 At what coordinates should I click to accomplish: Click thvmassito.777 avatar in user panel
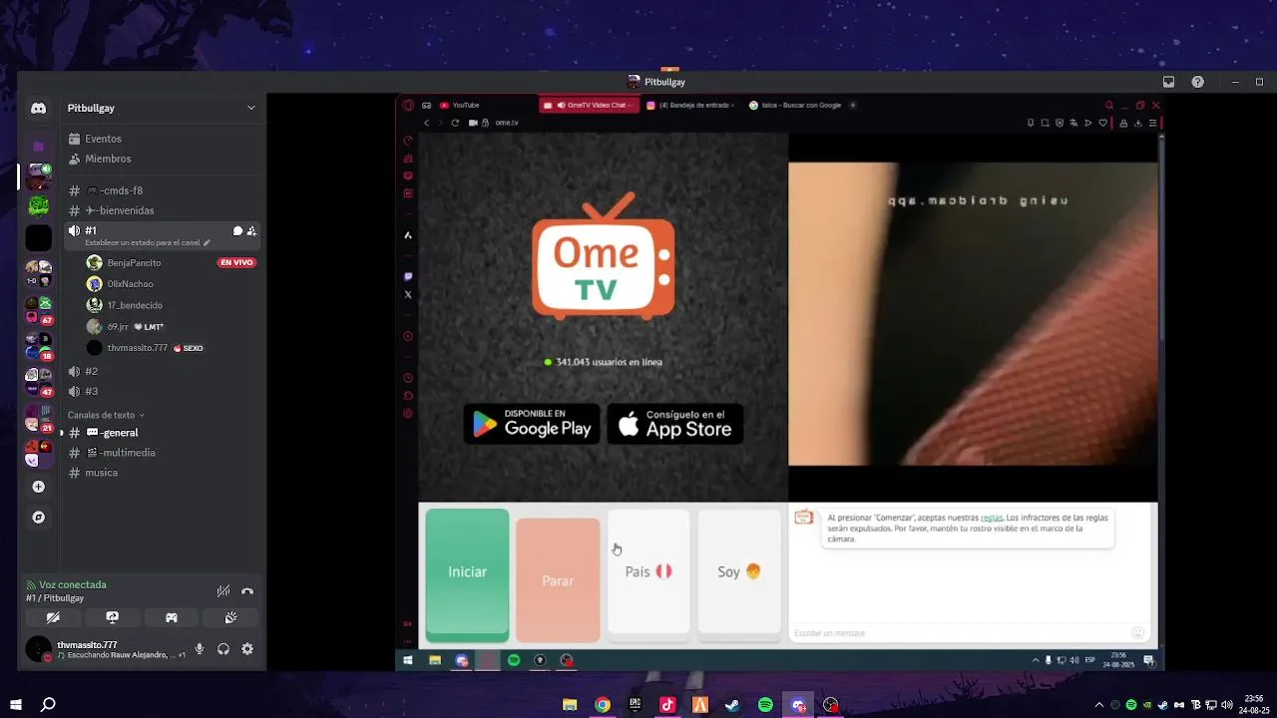click(x=38, y=649)
